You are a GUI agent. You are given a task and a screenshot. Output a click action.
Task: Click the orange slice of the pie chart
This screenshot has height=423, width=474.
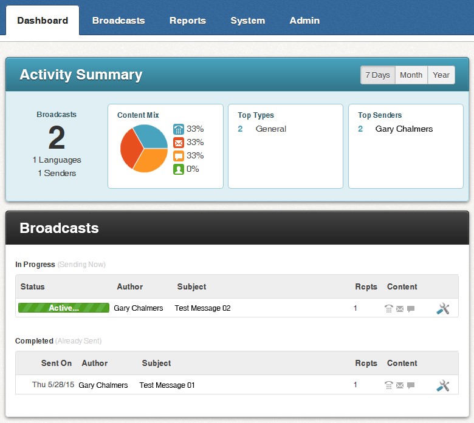[x=153, y=161]
